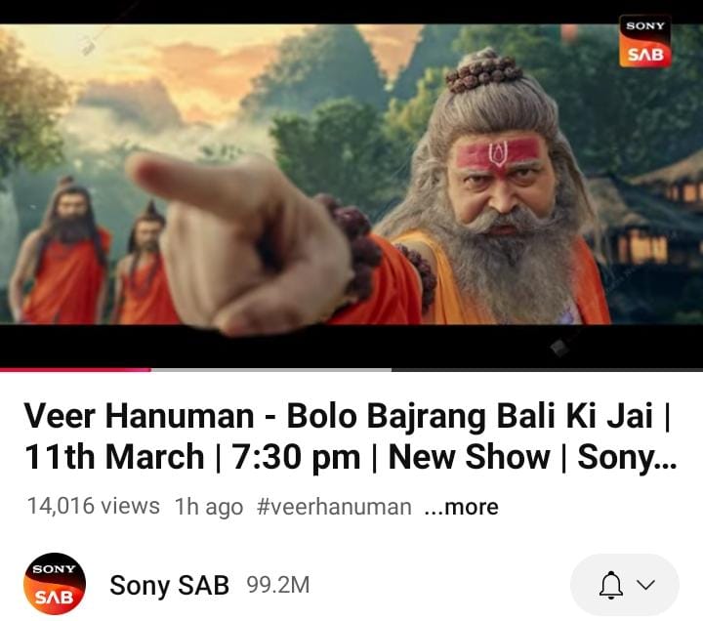Image resolution: width=703 pixels, height=621 pixels.
Task: Tap the notification bell icon
Action: pos(610,585)
